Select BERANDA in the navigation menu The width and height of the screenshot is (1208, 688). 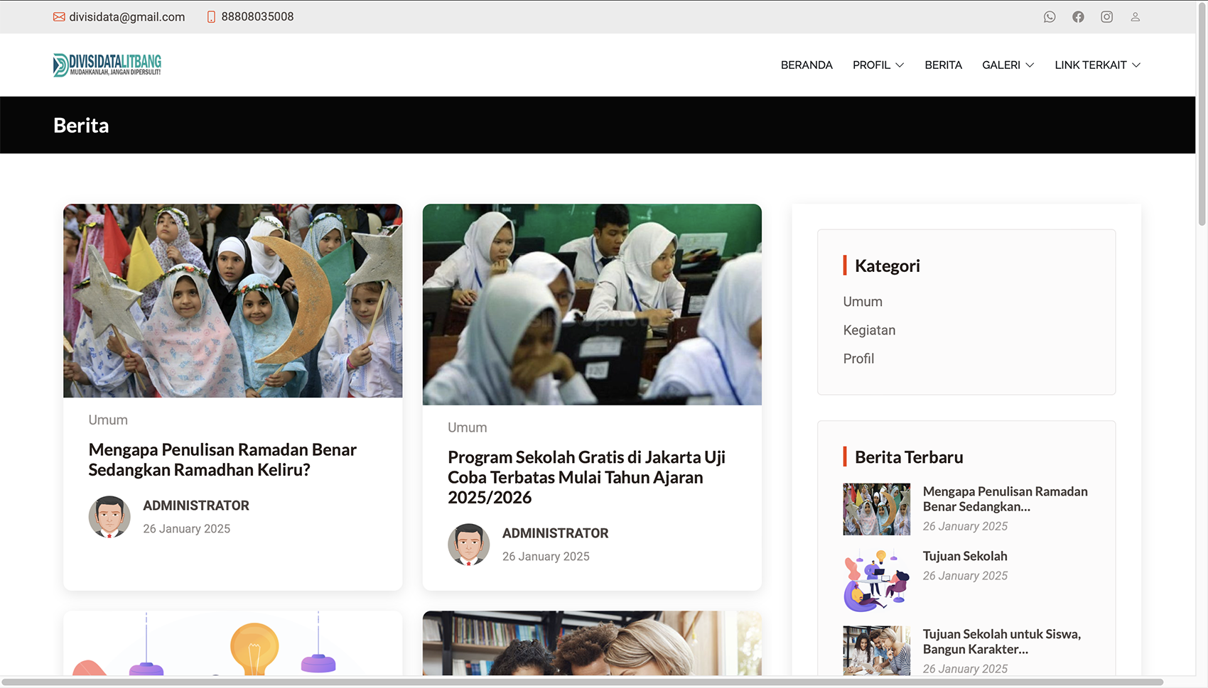pyautogui.click(x=807, y=65)
